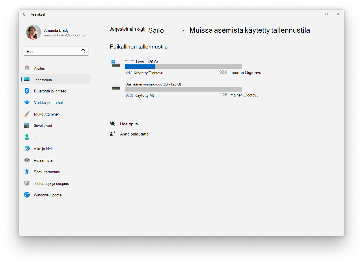This screenshot has height=264, width=363.
Task: Maximize the Asetukset window
Action: point(326,14)
